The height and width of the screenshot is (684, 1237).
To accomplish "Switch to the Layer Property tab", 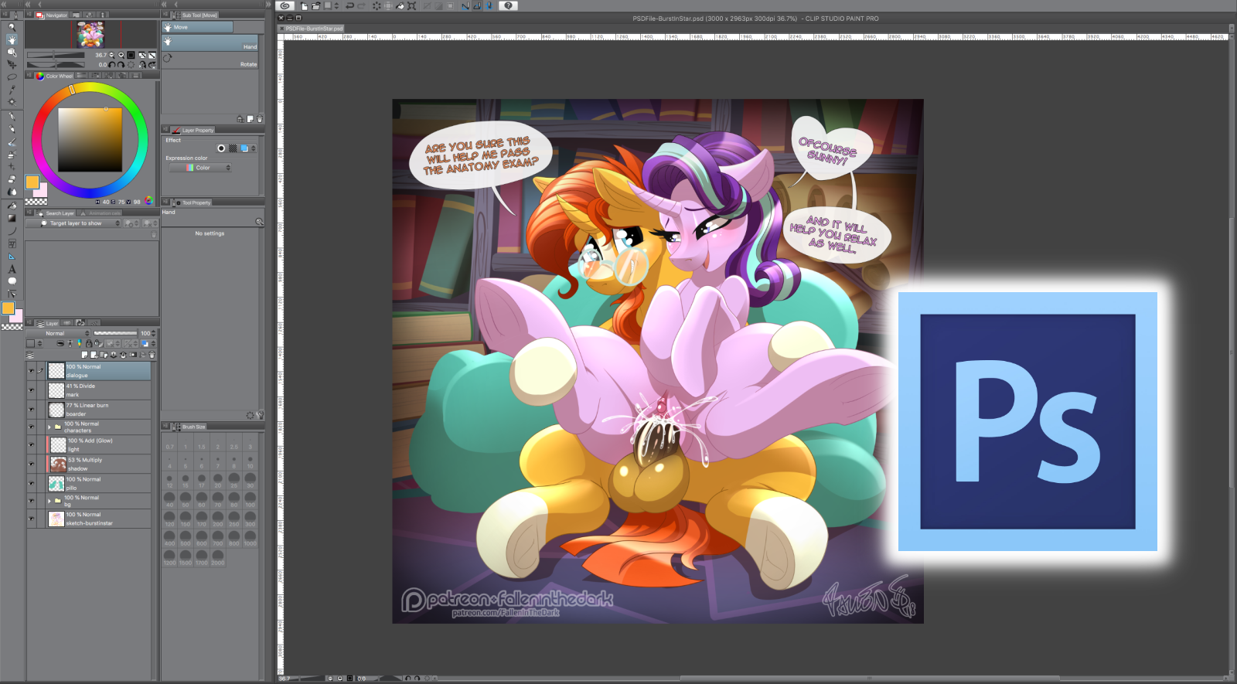I will (193, 130).
